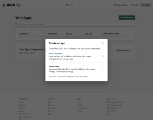Focus the top Search field
153x120 pixels.
(x=88, y=5)
